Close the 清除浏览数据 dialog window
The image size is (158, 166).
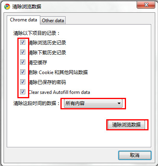(146, 5)
